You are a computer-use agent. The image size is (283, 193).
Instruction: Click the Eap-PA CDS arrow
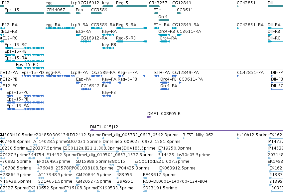(78, 83)
